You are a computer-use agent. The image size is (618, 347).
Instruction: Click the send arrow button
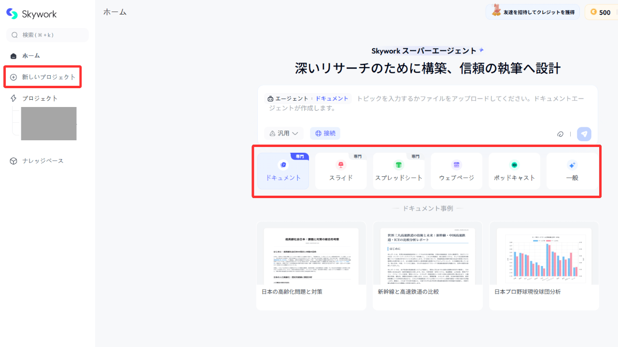(584, 134)
